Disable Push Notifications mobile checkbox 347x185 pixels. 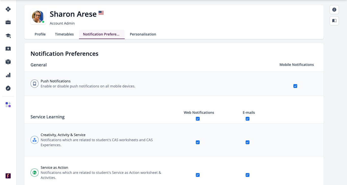(295, 86)
